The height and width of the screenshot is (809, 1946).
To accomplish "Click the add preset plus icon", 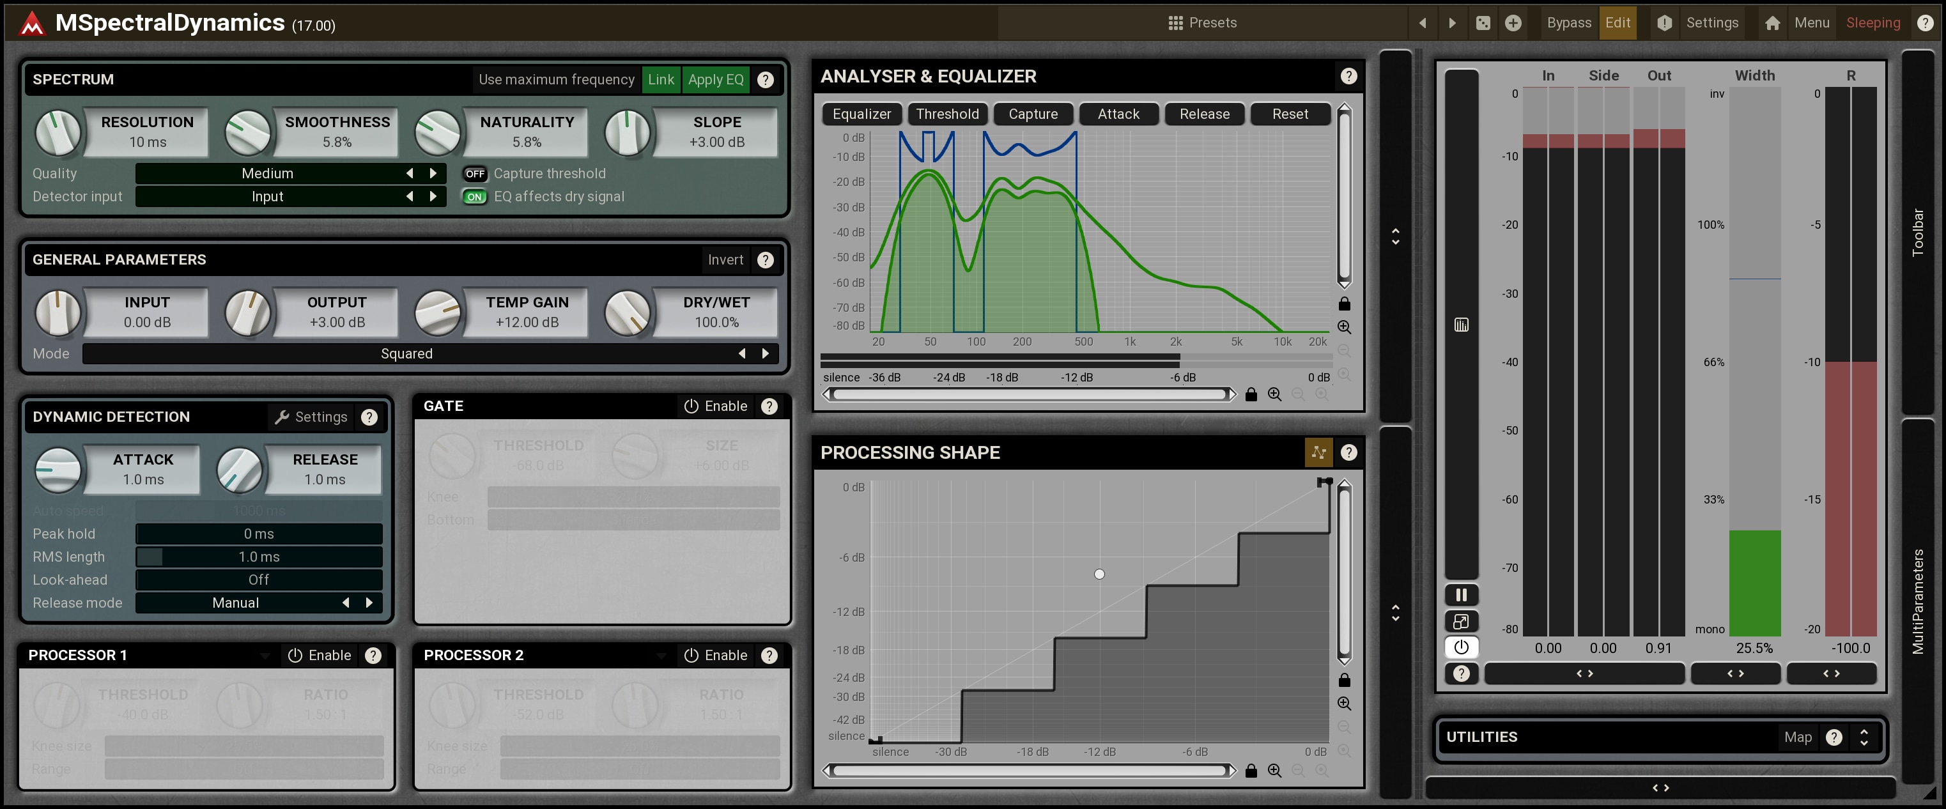I will point(1512,22).
